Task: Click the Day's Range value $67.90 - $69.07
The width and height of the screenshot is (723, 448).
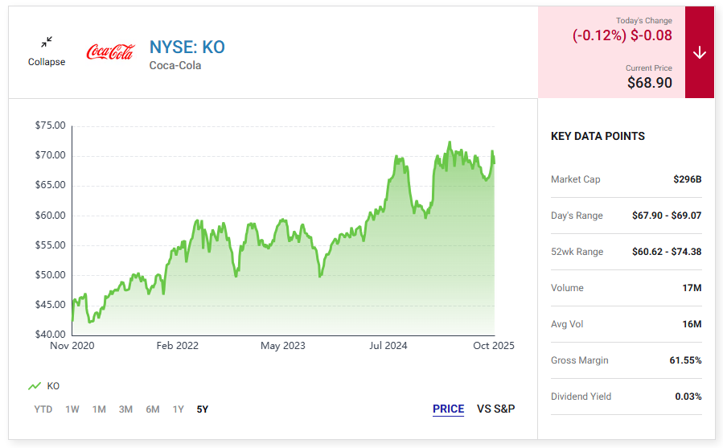Action: click(x=667, y=216)
